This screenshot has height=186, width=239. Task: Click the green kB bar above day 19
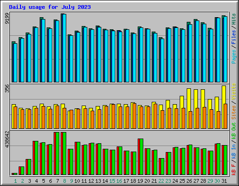(141, 157)
